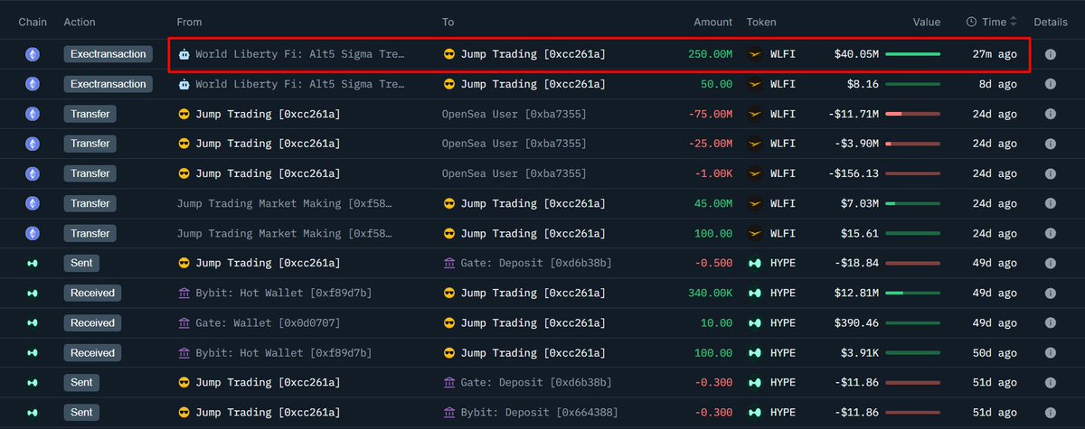1085x429 pixels.
Task: Select the Action column header
Action: (x=80, y=22)
